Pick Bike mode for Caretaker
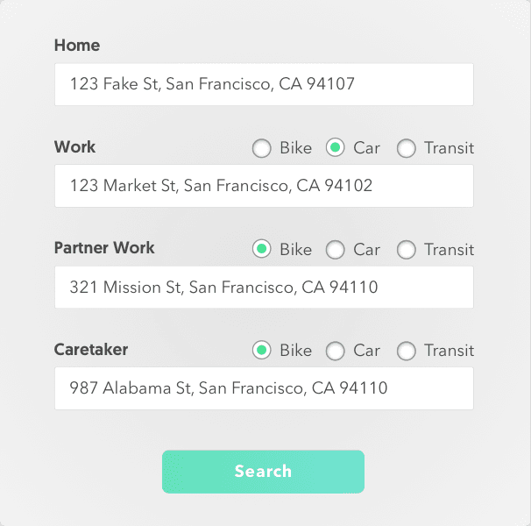The width and height of the screenshot is (531, 526). pos(261,350)
